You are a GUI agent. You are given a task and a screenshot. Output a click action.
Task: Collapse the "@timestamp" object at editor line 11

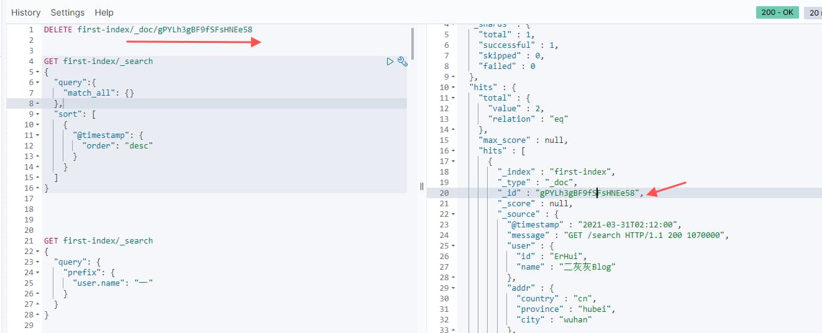pyautogui.click(x=37, y=135)
